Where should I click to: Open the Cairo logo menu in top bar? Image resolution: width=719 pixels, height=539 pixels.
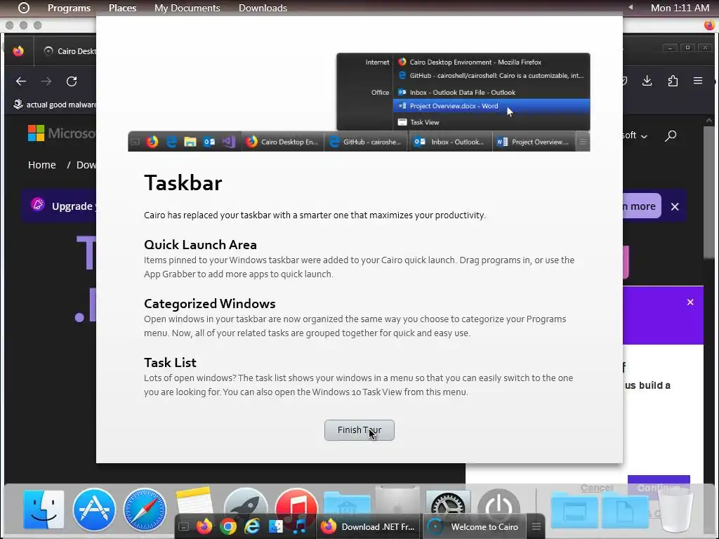[x=23, y=8]
